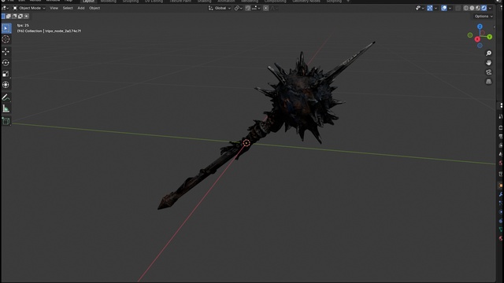Set selection mode to Invert

pos(20,16)
